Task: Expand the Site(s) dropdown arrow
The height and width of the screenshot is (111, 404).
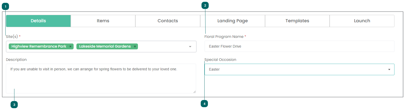Action: pyautogui.click(x=190, y=47)
